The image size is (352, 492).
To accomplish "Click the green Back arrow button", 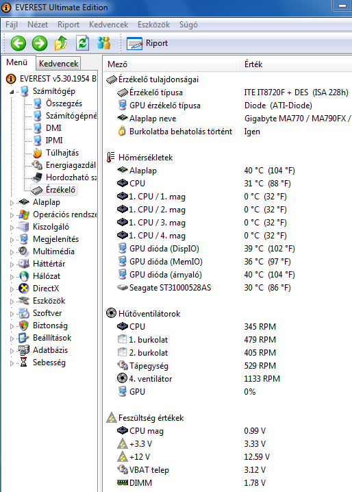I will point(18,43).
